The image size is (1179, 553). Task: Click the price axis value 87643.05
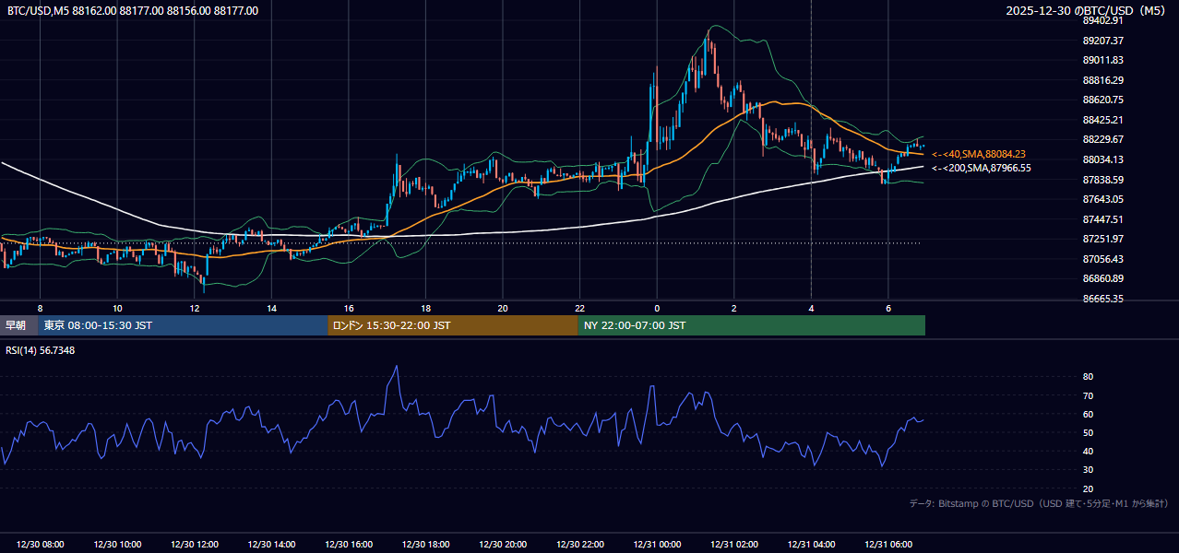click(x=1102, y=199)
